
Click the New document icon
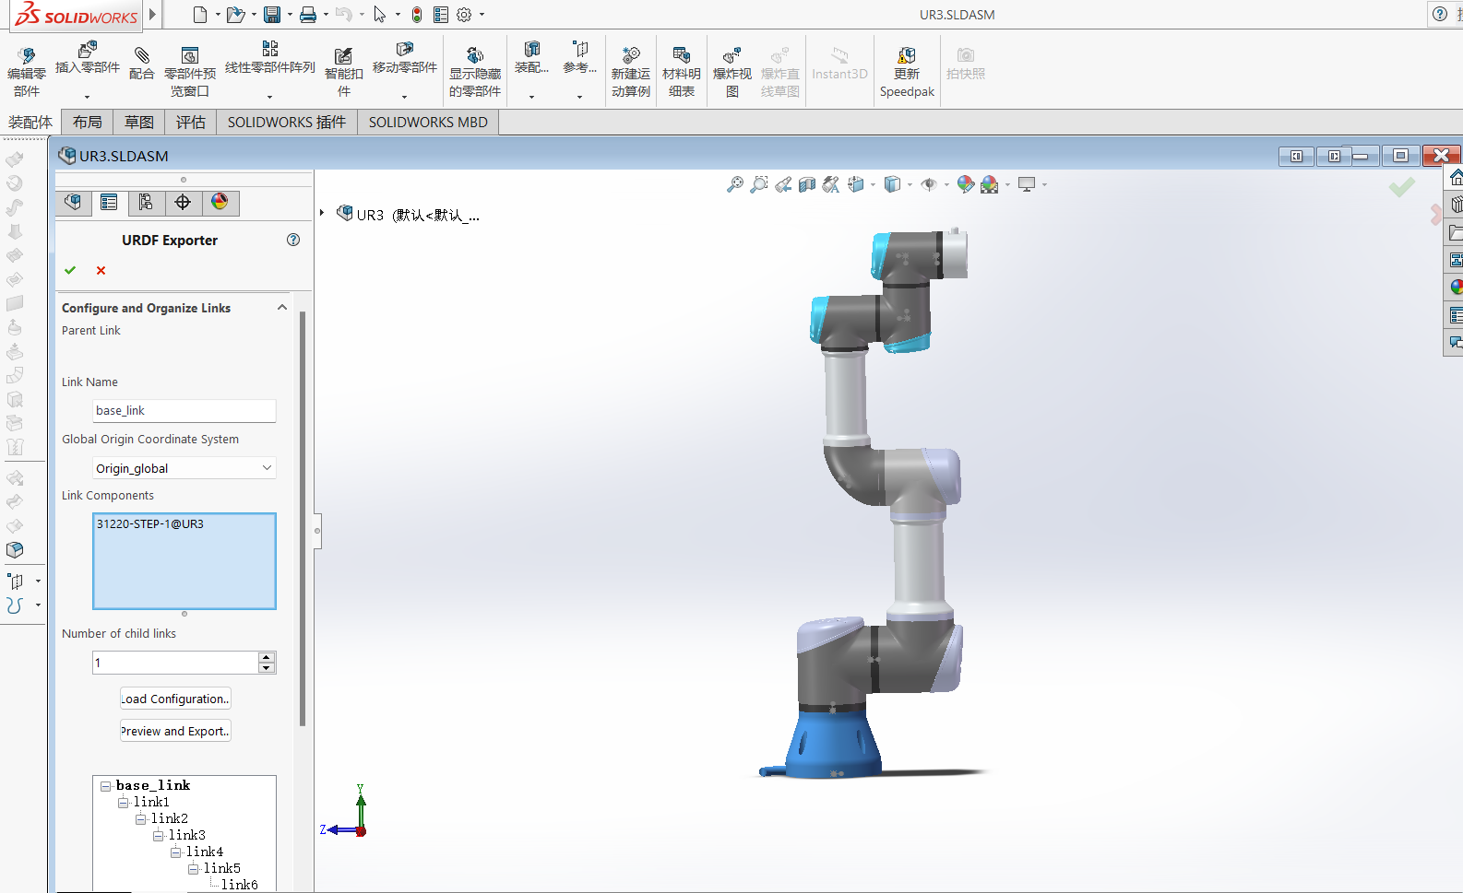[x=200, y=15]
